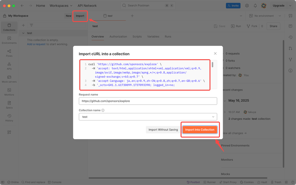Click Import Into Collection button
296x185 pixels.
click(x=200, y=130)
